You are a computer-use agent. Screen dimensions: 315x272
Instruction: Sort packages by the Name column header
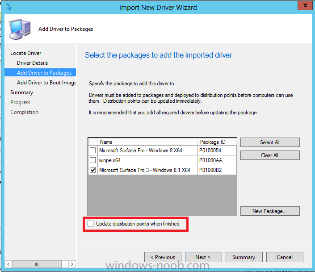coord(147,142)
